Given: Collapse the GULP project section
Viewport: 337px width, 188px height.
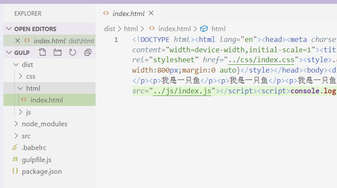Looking at the screenshot, I should [x=9, y=53].
